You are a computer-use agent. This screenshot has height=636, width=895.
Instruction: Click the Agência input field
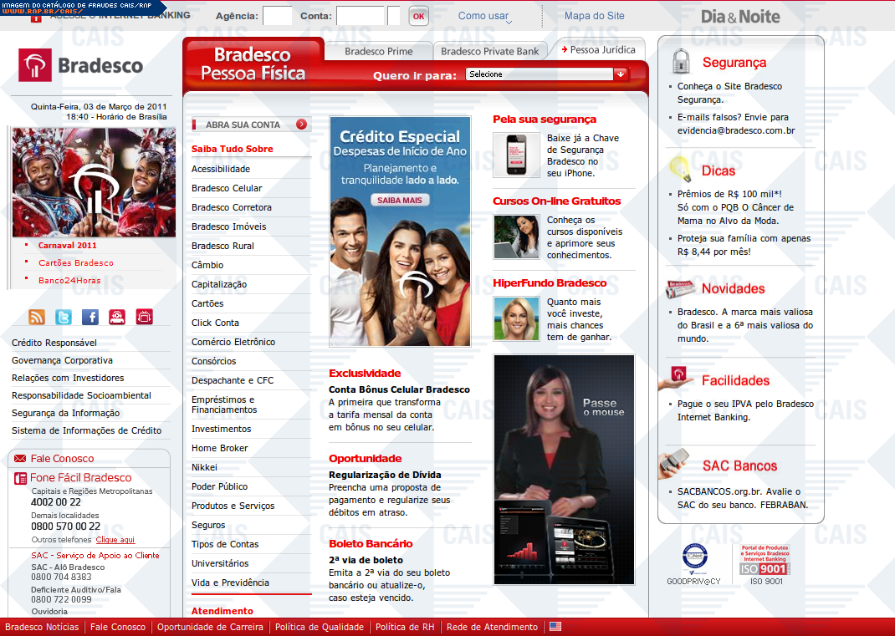277,16
